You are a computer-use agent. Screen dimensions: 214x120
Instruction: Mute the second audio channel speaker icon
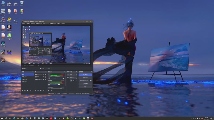(x=49, y=85)
